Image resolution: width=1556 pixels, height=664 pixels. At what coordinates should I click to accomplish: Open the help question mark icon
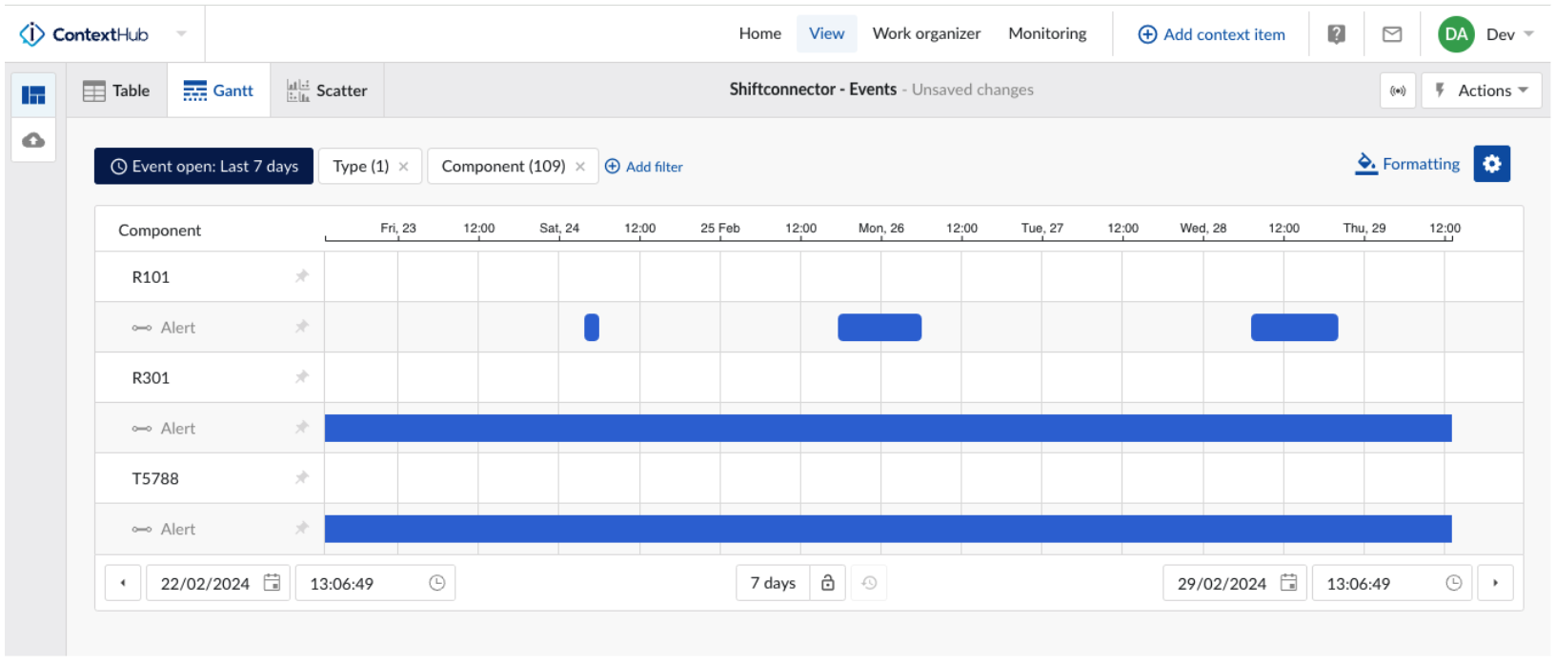pos(1336,34)
